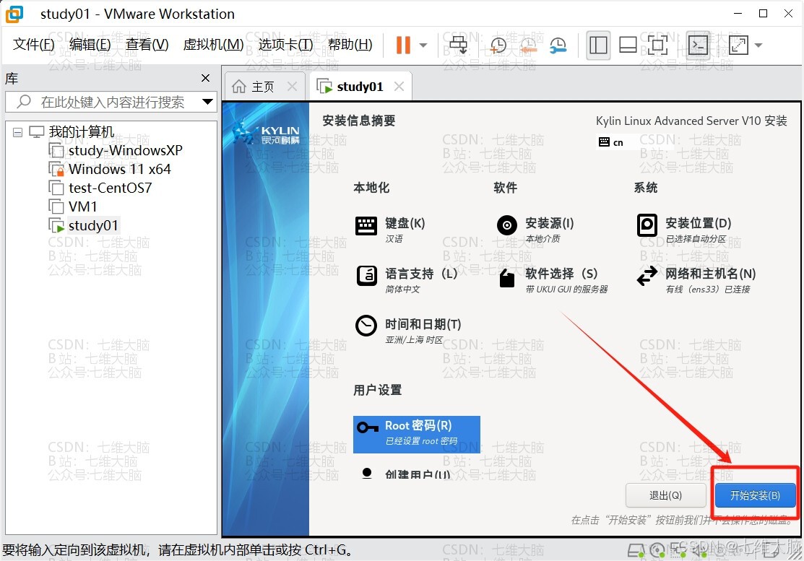Open the snapshot manager wrench-clock icon
Image resolution: width=804 pixels, height=561 pixels.
(x=558, y=45)
